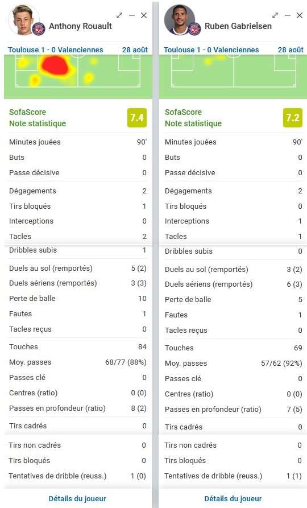Expand Ruben Gabrielsen's player card with arrow icon
The width and height of the screenshot is (307, 508).
[275, 15]
